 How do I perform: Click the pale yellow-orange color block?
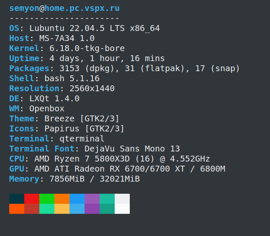click(x=62, y=208)
